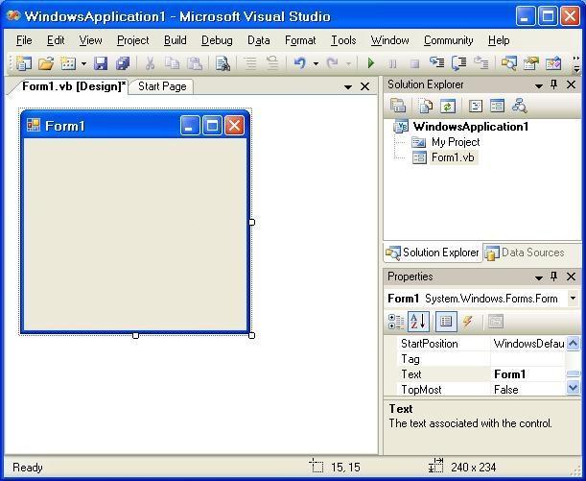This screenshot has width=586, height=481.
Task: Click the Redo arrow icon
Action: (x=332, y=63)
